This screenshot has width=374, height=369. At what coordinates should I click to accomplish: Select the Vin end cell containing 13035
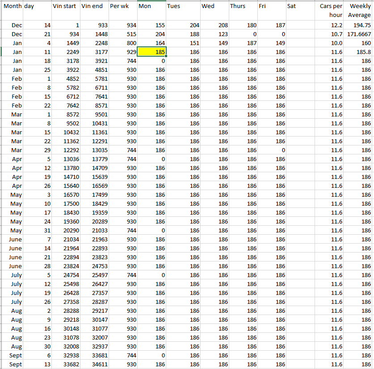[x=94, y=150]
